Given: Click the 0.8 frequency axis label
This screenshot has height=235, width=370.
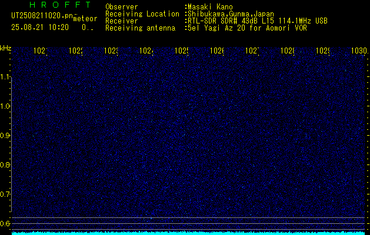Looking at the screenshot, I should pyautogui.click(x=5, y=164).
